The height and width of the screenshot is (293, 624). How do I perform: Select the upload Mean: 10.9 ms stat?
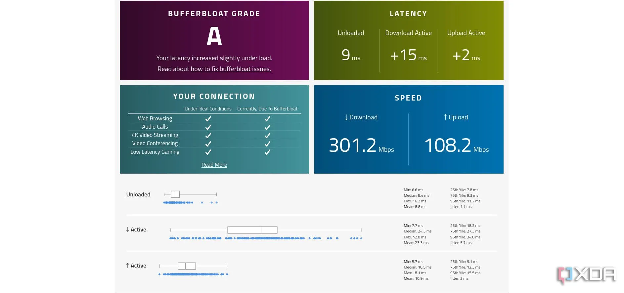(x=416, y=278)
